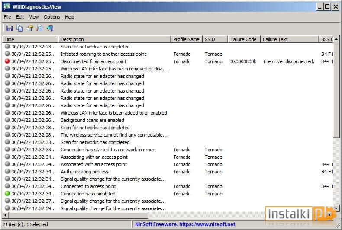Click the green status circle of Connection completed row

point(7,193)
